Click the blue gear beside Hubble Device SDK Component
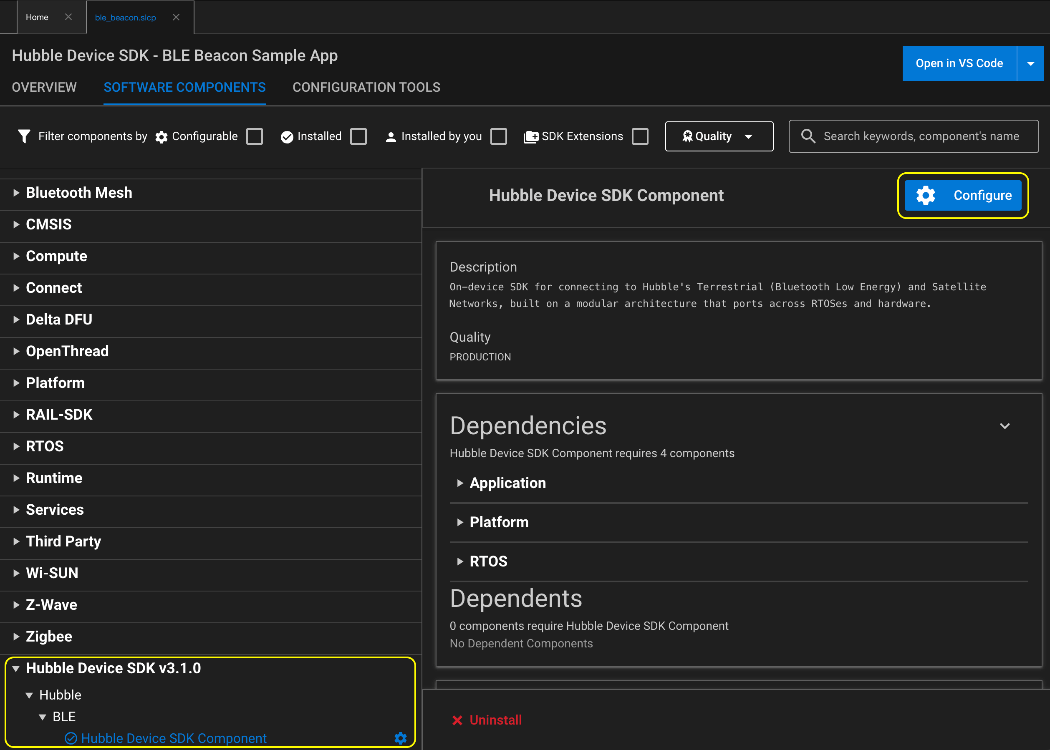The width and height of the screenshot is (1050, 750). point(401,738)
